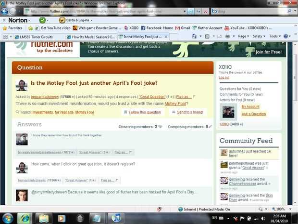This screenshot has height=224, width=298.
Task: Click the Windows Start button
Action: (7, 218)
